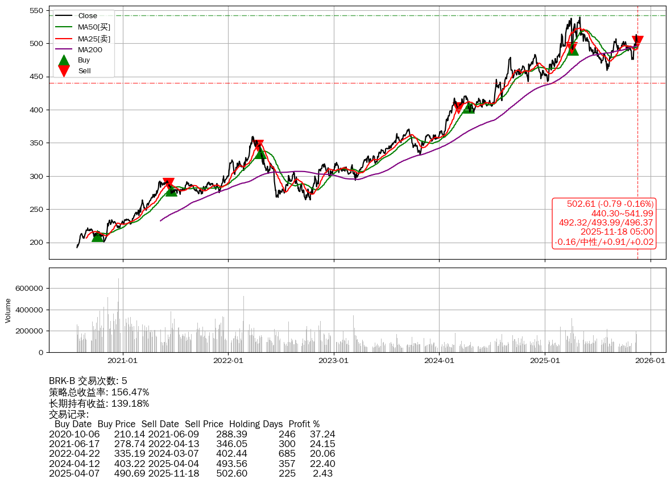Viewport: 671px width, 484px height.
Task: Click the 策略总收益率 156.47% text
Action: coord(99,393)
